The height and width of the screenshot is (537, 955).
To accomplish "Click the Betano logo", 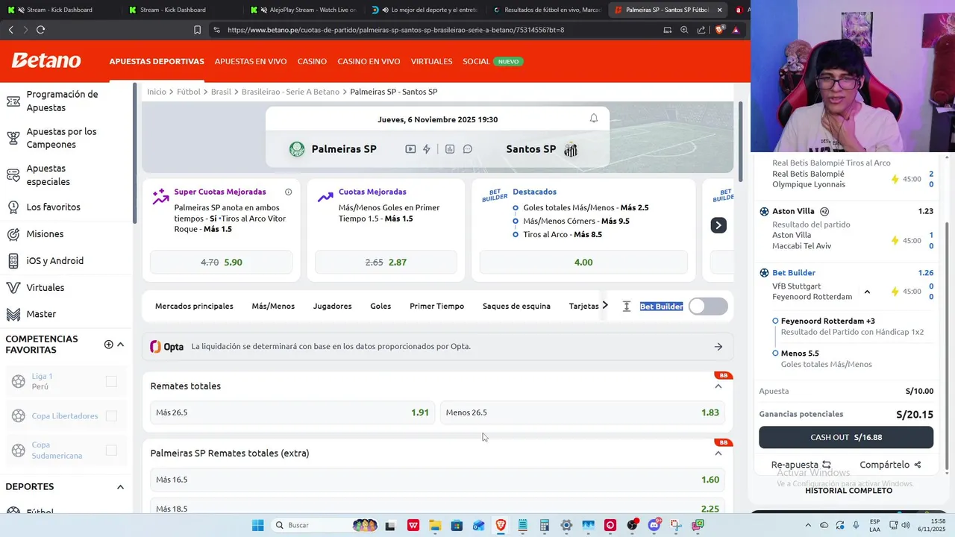I will [46, 61].
